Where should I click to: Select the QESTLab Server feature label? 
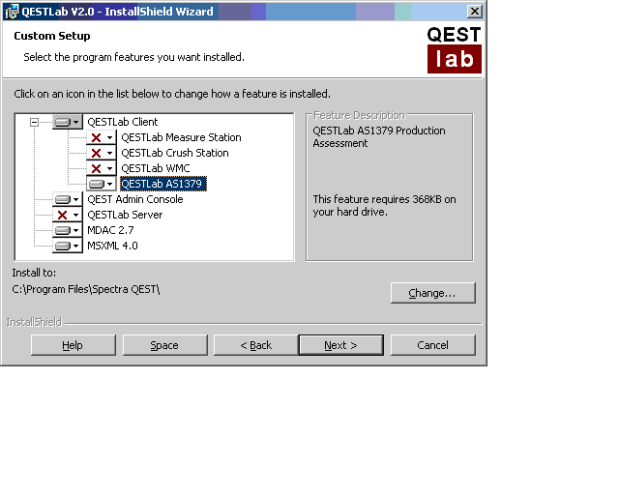(x=125, y=215)
